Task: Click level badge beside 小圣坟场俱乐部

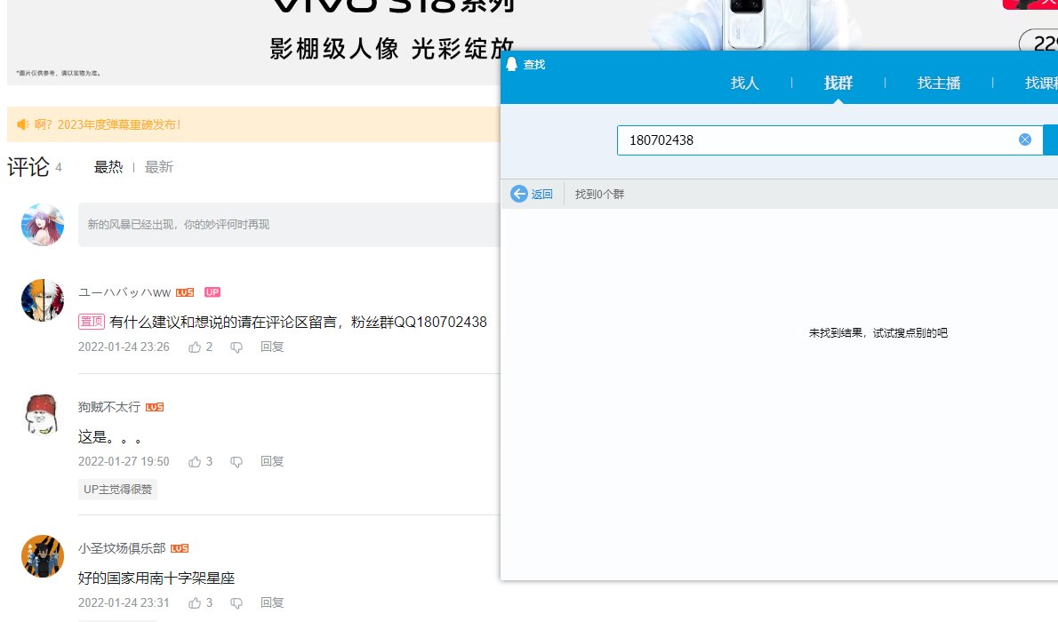Action: point(180,548)
